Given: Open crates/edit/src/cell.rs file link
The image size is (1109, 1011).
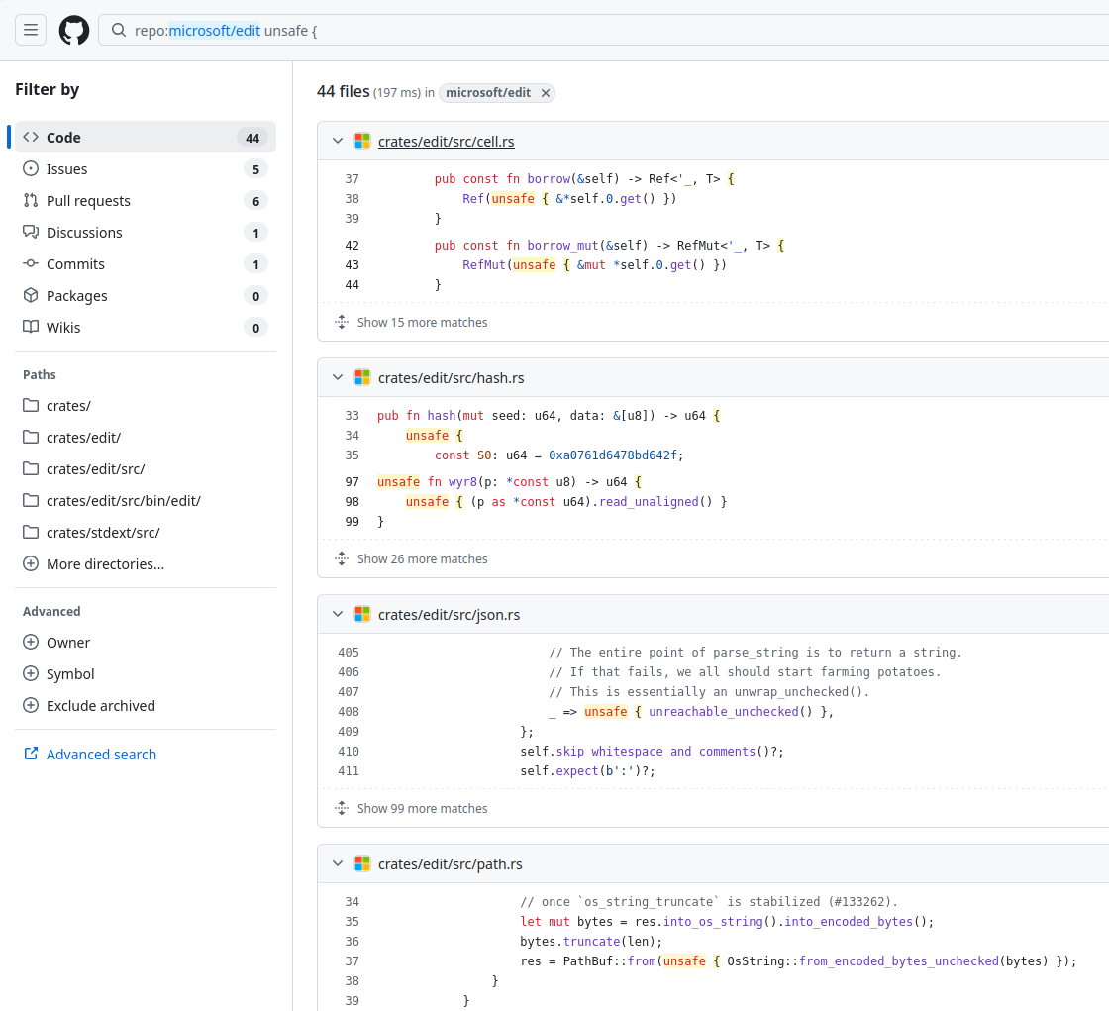Looking at the screenshot, I should pos(447,142).
